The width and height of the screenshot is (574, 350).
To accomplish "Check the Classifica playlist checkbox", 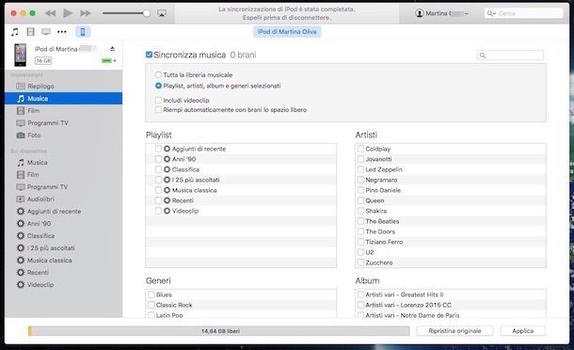I will click(x=158, y=169).
